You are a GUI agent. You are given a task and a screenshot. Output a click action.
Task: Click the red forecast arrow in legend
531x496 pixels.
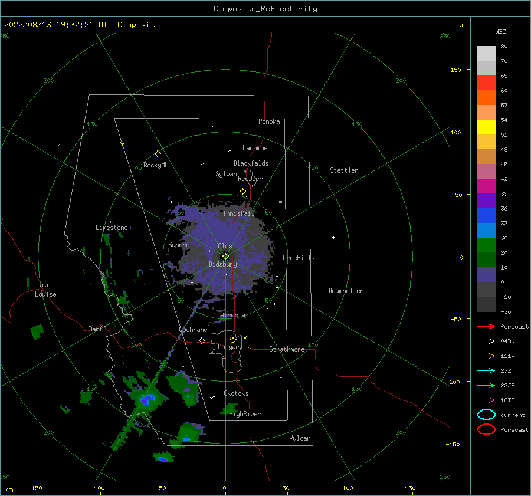[486, 326]
